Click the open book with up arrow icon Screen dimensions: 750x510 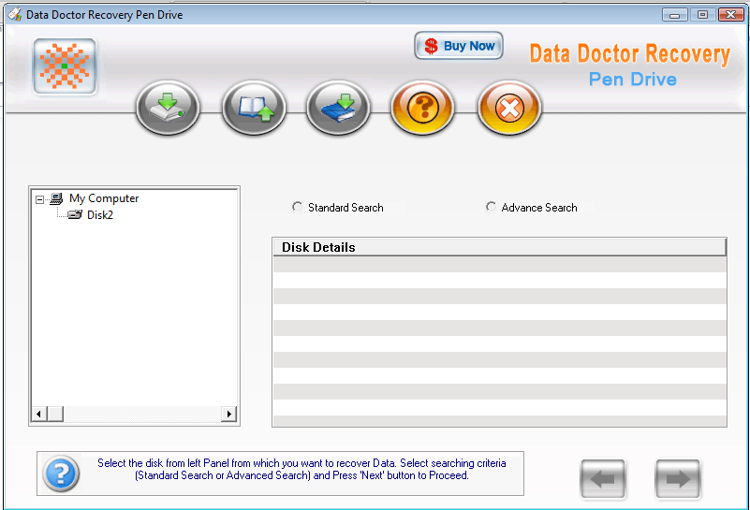(x=254, y=108)
